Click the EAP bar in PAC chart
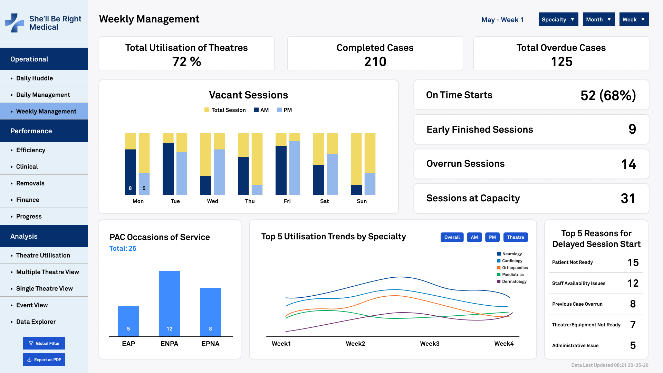The image size is (663, 373). pyautogui.click(x=128, y=321)
